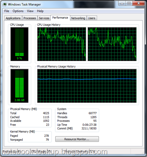Click the Processes count value 95

95,121
